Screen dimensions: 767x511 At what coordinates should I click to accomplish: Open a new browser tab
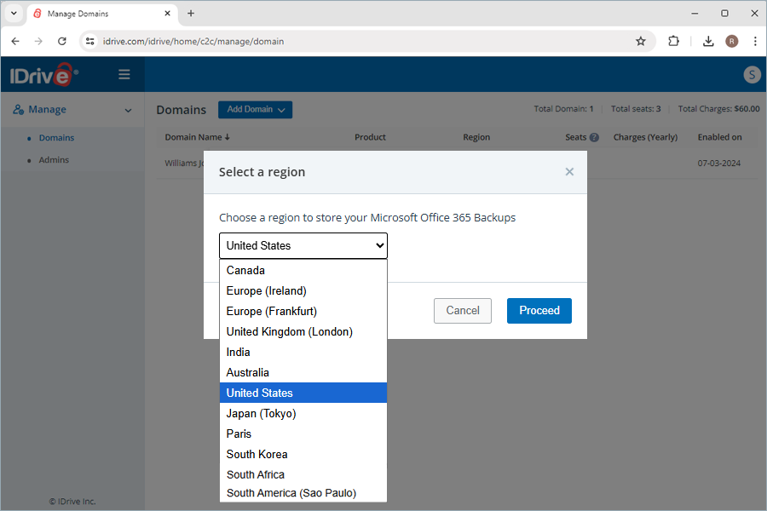(x=191, y=14)
